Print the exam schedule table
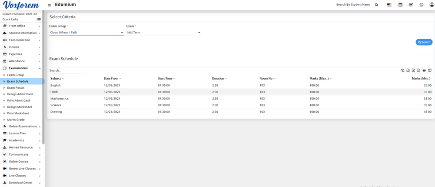Screen dimensions: 435x187 [x=424, y=70]
